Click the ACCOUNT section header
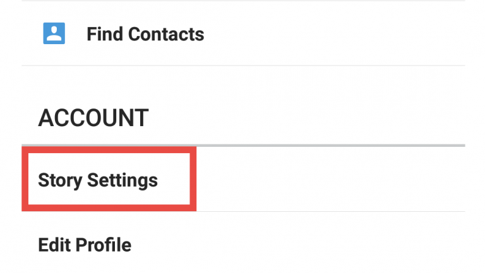Screen dimensions: 485x273 tap(93, 118)
